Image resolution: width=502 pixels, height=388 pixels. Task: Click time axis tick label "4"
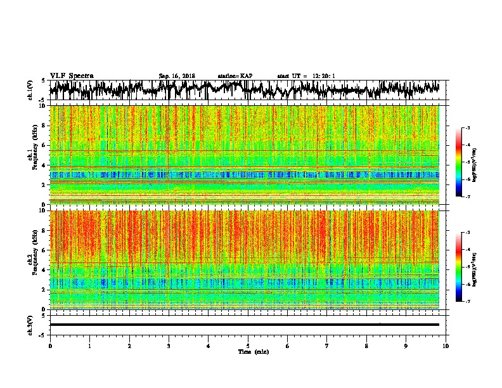click(208, 346)
